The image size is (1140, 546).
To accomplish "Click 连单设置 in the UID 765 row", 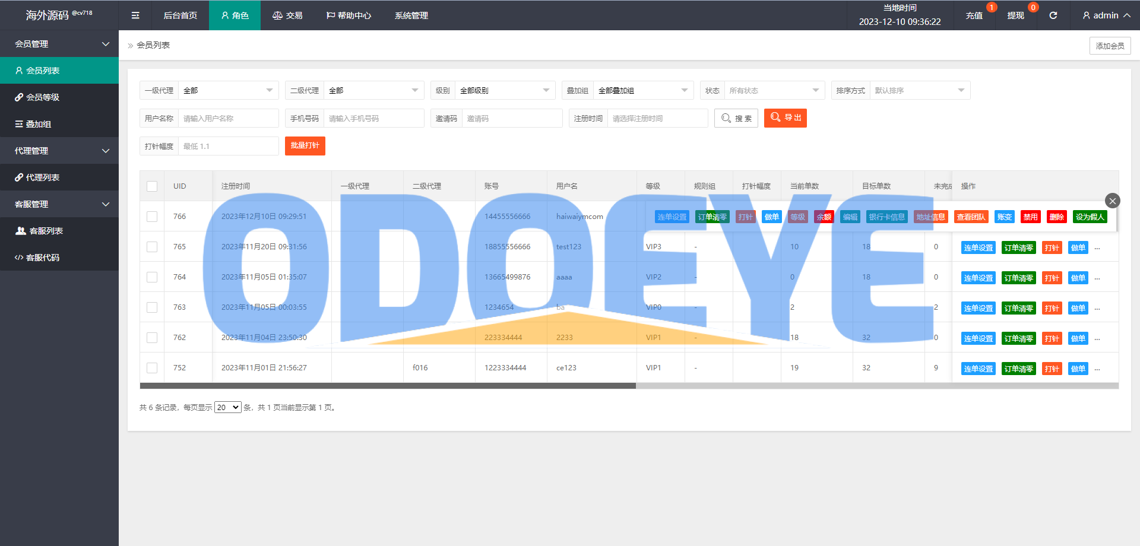I will [978, 247].
